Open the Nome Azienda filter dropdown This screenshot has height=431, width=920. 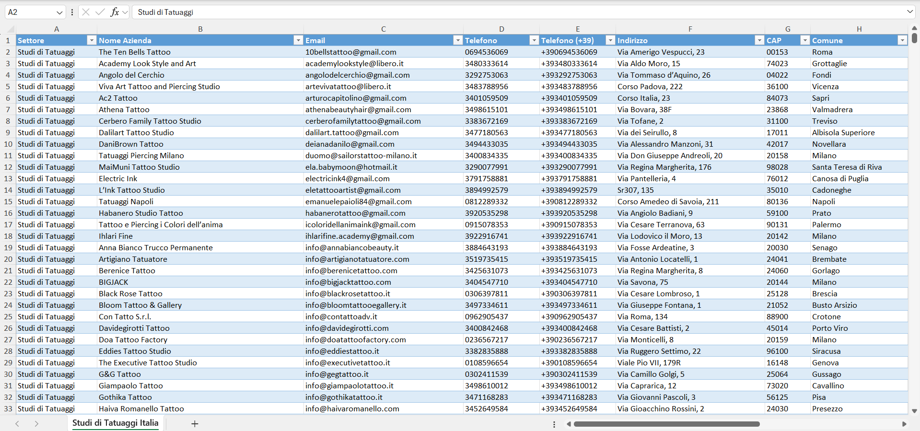(x=298, y=40)
